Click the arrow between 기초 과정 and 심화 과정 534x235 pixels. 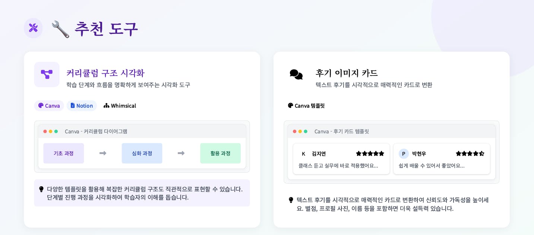103,153
